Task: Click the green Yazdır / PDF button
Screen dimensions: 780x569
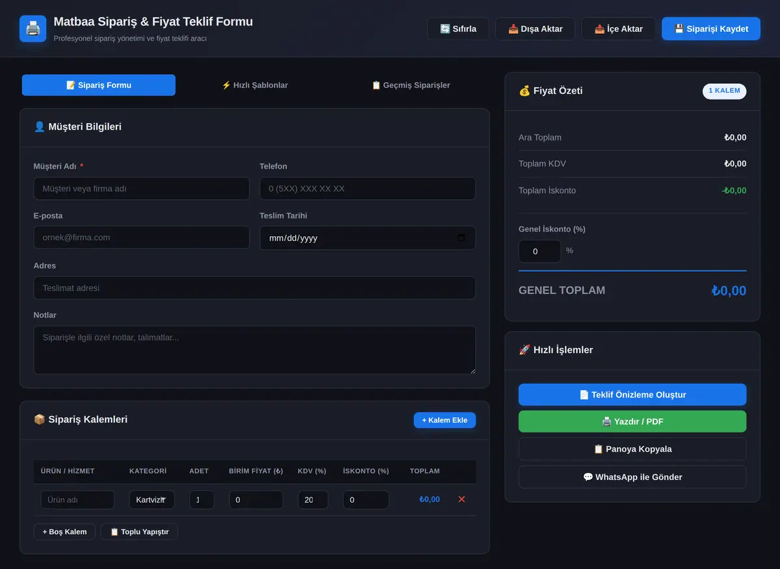Action: point(632,421)
